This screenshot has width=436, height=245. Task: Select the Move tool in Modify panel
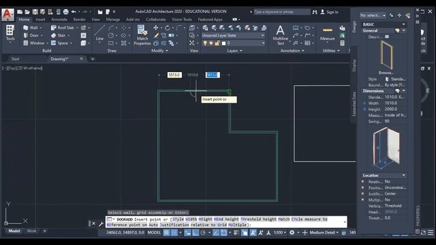tap(156, 28)
